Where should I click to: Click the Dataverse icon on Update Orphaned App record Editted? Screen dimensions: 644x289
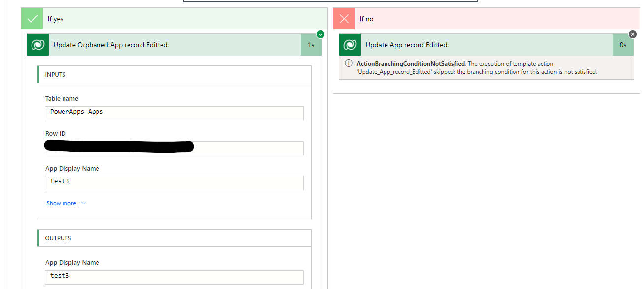(38, 45)
